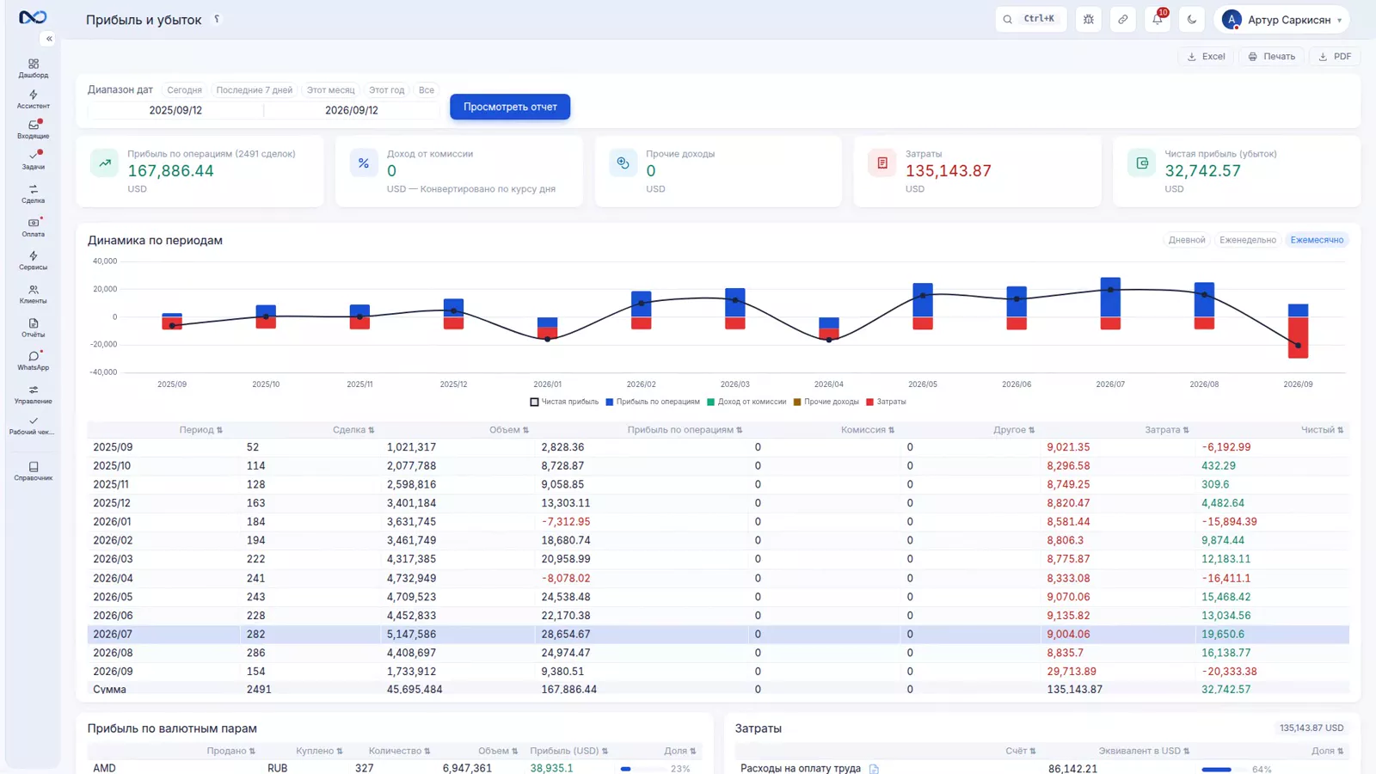Image resolution: width=1376 pixels, height=774 pixels.
Task: Open Сервисы in the sidebar
Action: [x=33, y=261]
